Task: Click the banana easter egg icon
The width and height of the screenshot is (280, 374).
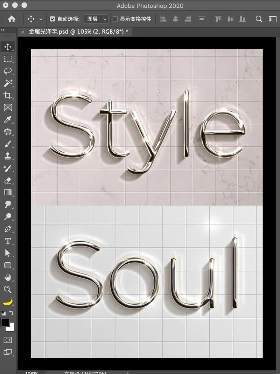Action: tap(8, 302)
